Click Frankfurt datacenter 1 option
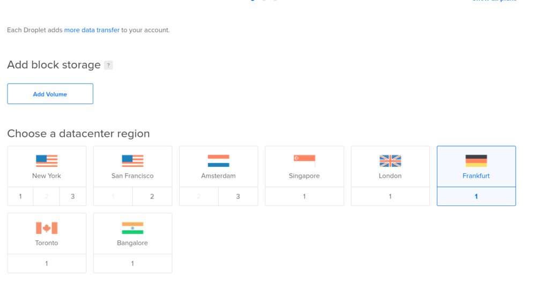 coord(476,196)
